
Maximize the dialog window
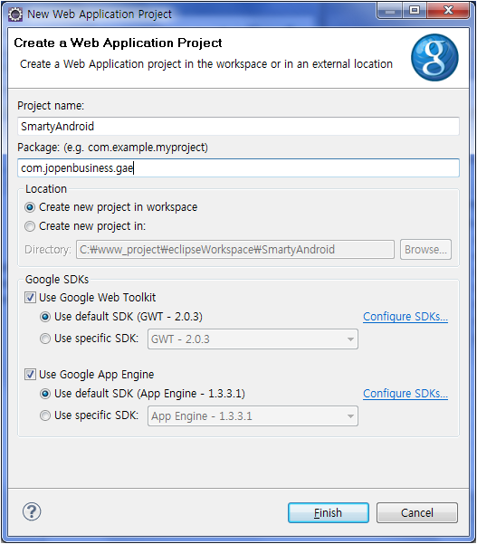point(415,11)
